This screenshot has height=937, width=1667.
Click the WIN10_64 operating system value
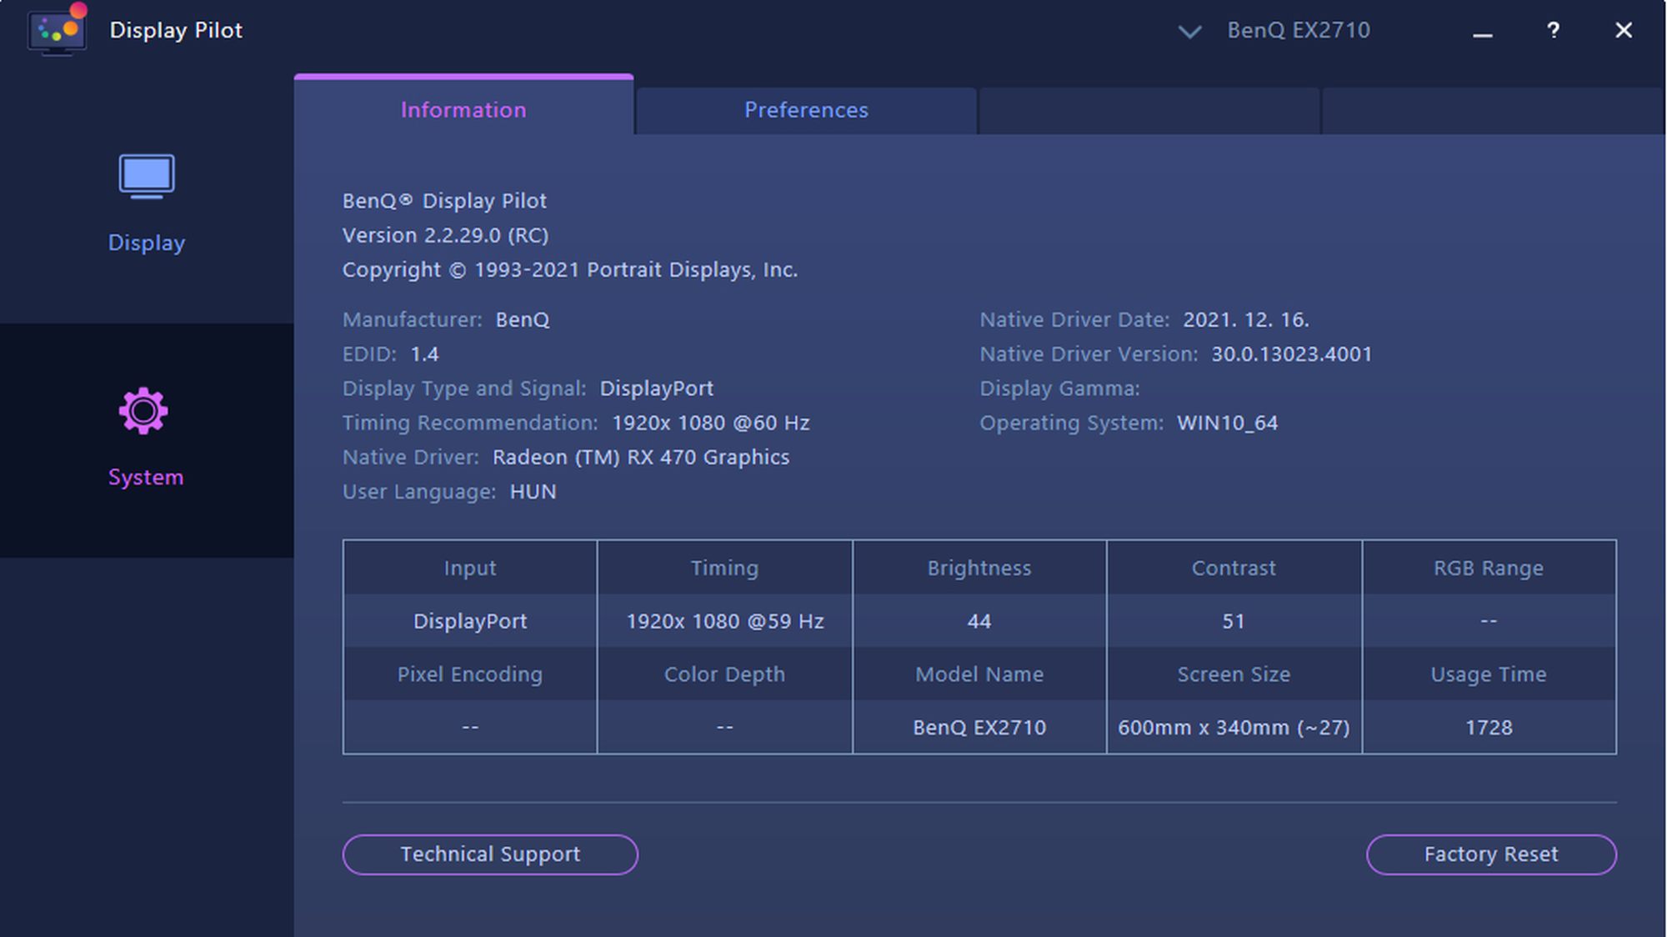(1227, 423)
